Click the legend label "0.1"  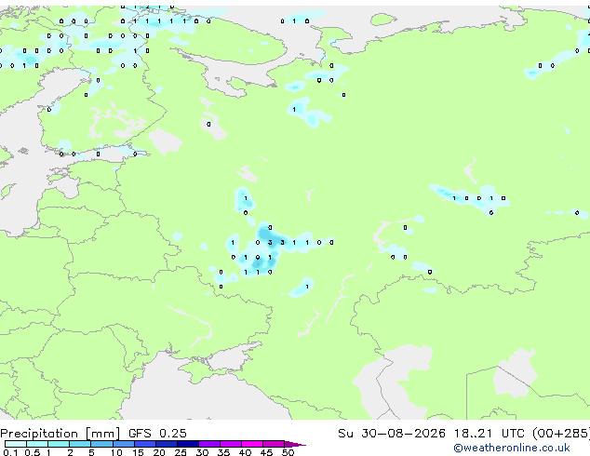[x=10, y=452]
